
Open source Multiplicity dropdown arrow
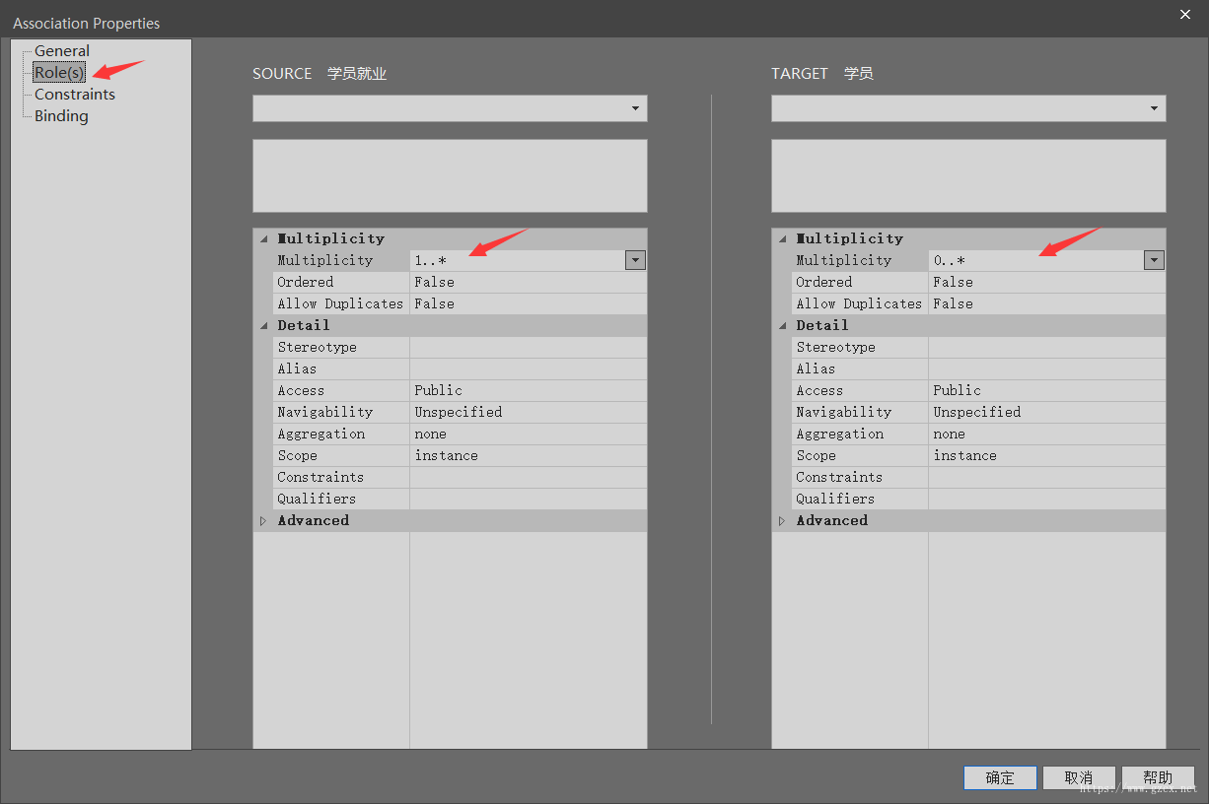tap(636, 260)
